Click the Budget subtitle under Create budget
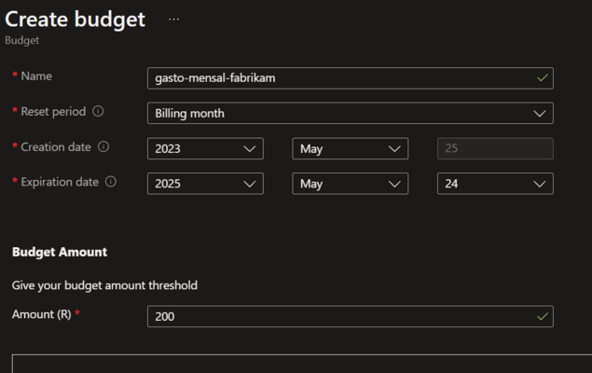The height and width of the screenshot is (373, 592). 21,40
